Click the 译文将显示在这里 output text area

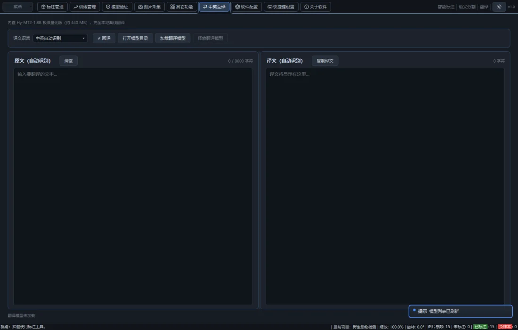(385, 186)
